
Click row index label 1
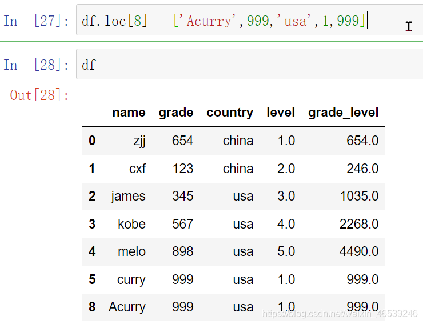[92, 169]
